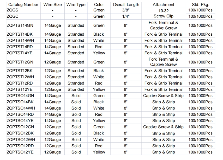Click catalog number ZQPTST14GN
This screenshot has height=160, width=223.
coord(20,25)
